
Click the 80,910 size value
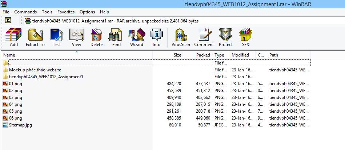[x=175, y=125]
